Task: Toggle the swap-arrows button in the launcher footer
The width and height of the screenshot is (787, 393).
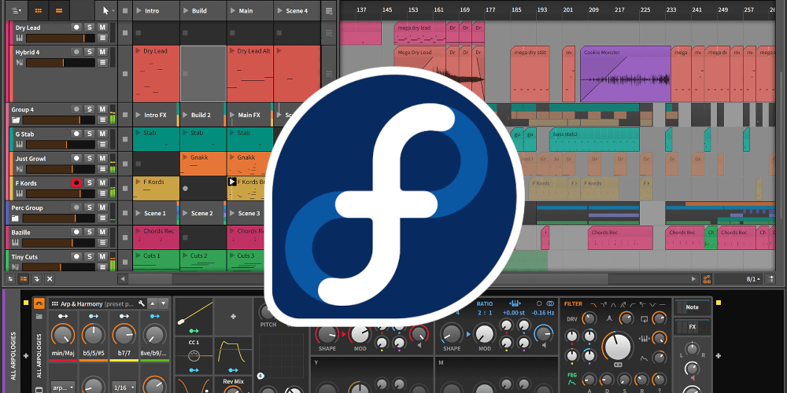Action: [x=10, y=279]
